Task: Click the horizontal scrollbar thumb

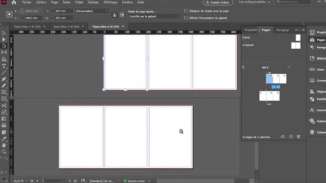Action: tap(196, 181)
